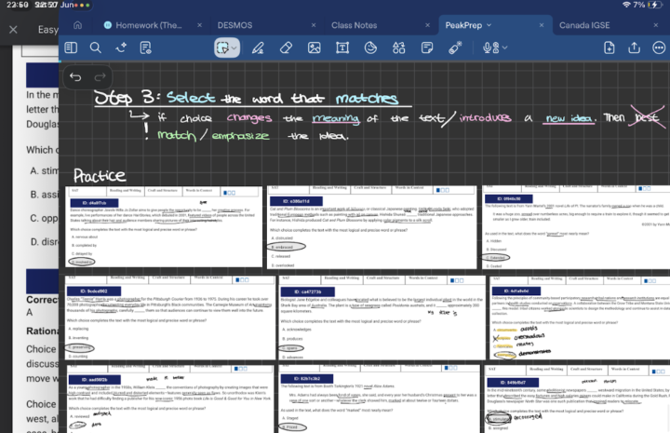This screenshot has height=433, width=670.
Task: Open the sidebar panel icon
Action: [x=71, y=47]
